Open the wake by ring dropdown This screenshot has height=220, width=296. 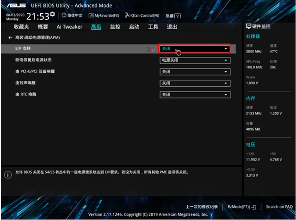coord(195,83)
